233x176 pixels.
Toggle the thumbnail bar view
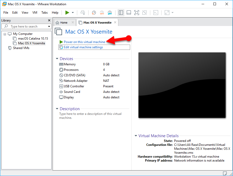coord(129,13)
